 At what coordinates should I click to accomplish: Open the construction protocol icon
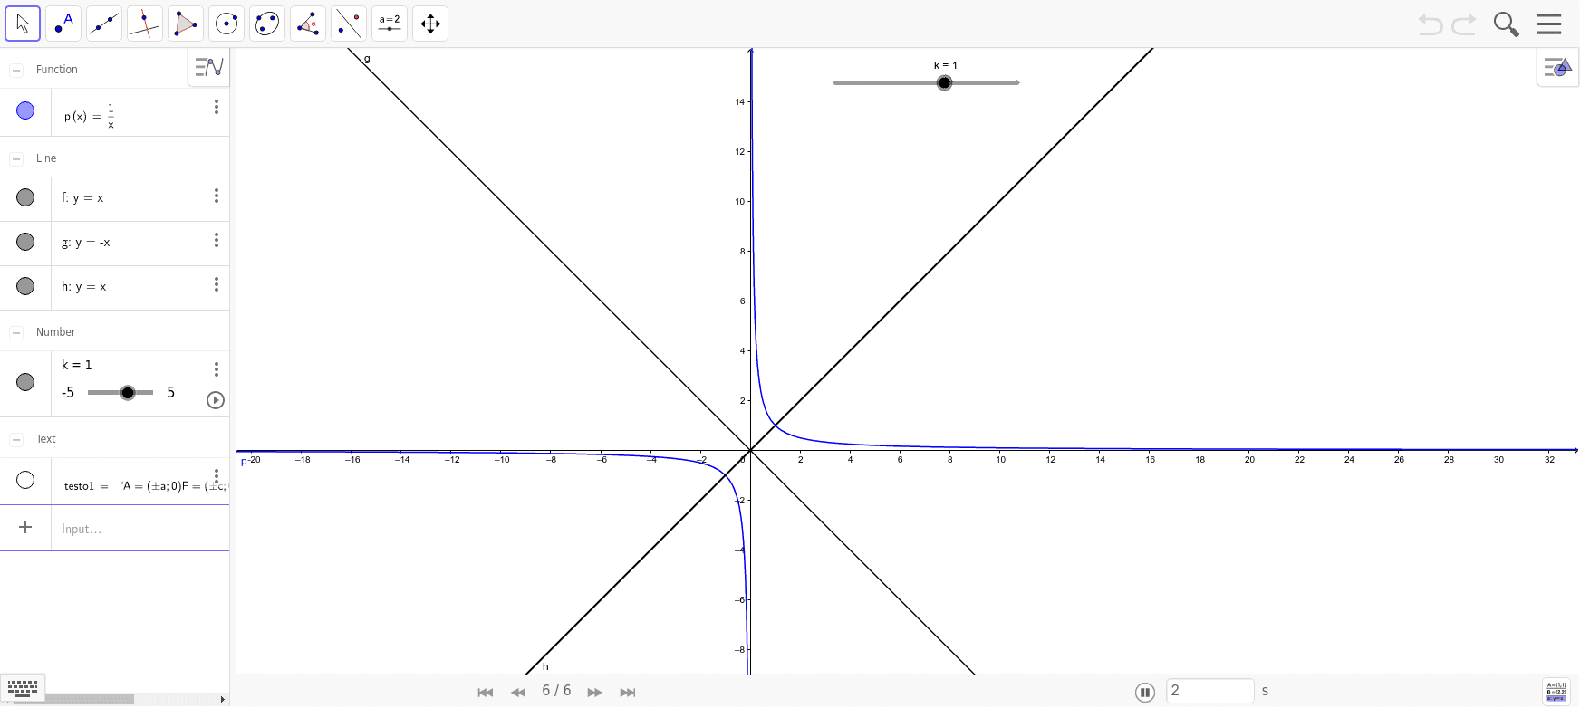[1556, 692]
